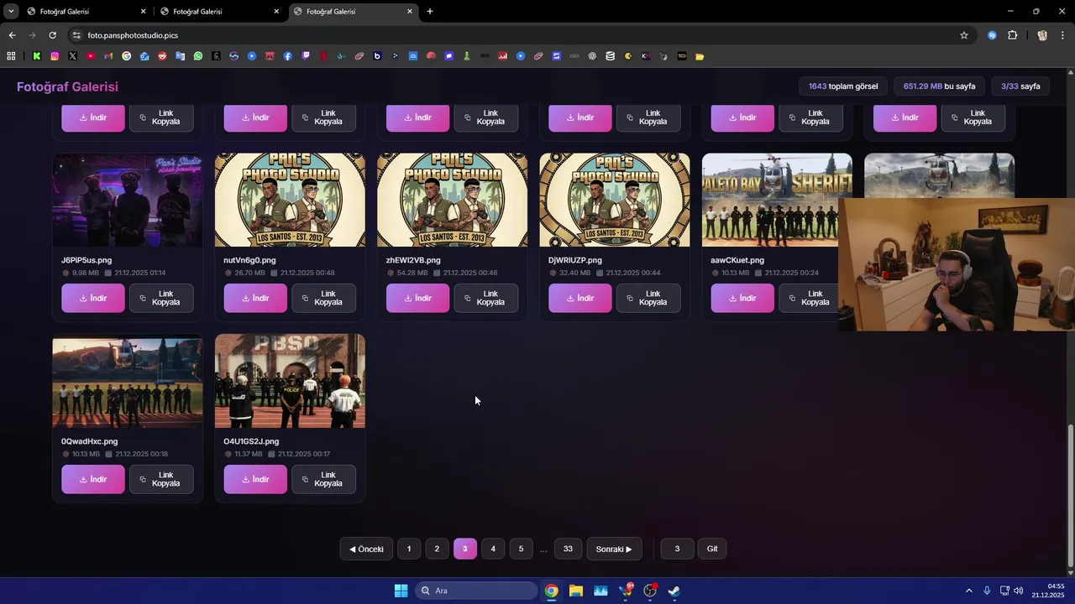
Task: Click the Fotoğraf Galerisi site title
Action: point(67,86)
